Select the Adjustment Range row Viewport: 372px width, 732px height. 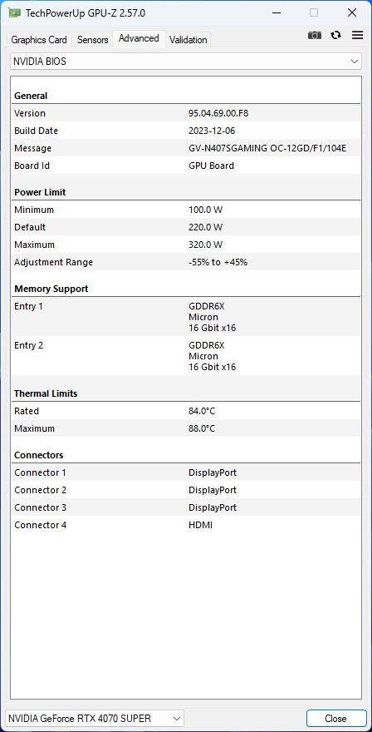[186, 262]
